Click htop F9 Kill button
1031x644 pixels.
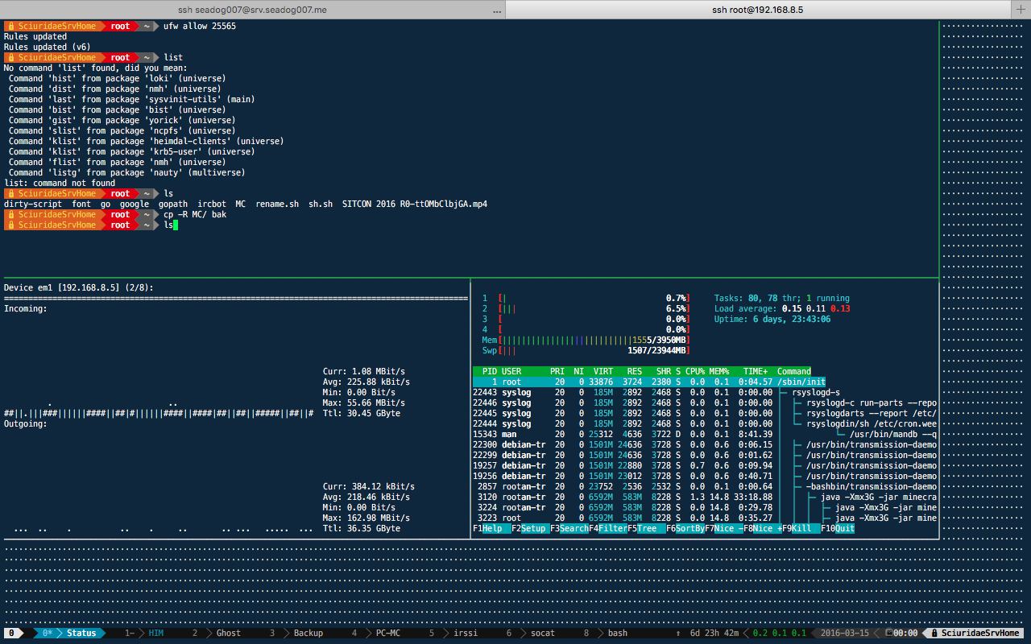[x=801, y=529]
